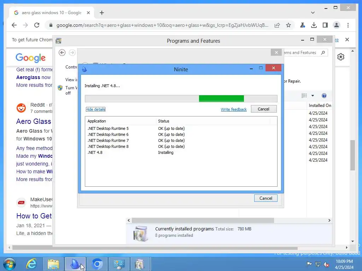Open Control Panel taskbar button
The height and width of the screenshot is (271, 362).
click(119, 264)
